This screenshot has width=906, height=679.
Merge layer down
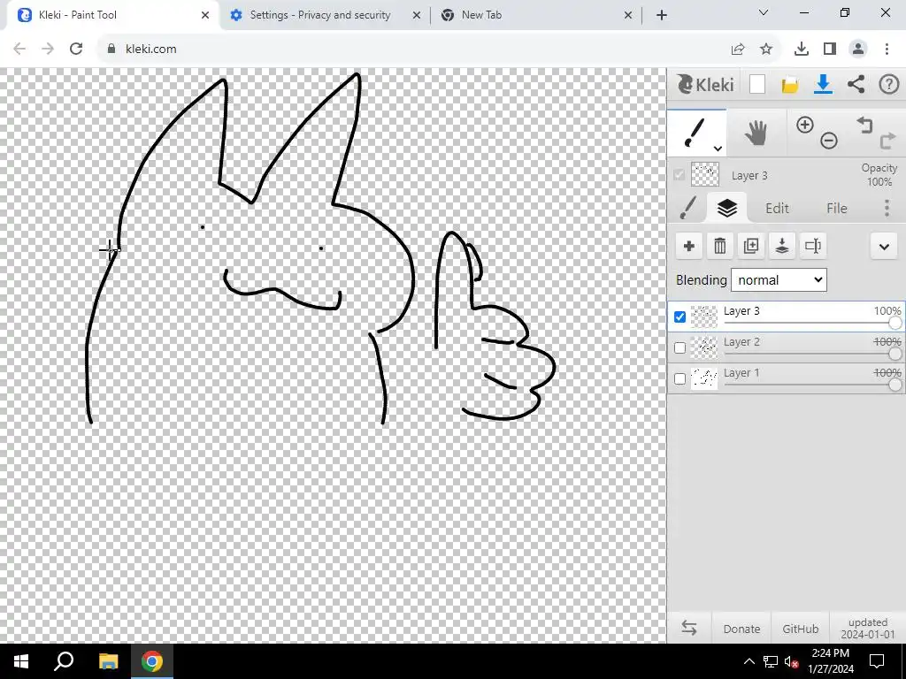click(x=782, y=247)
